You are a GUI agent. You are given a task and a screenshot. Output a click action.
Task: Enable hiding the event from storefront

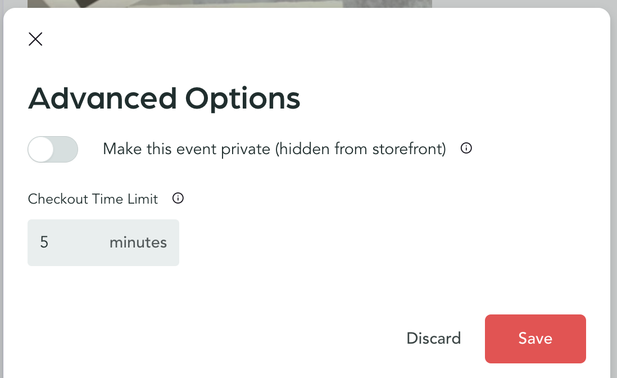click(x=53, y=149)
